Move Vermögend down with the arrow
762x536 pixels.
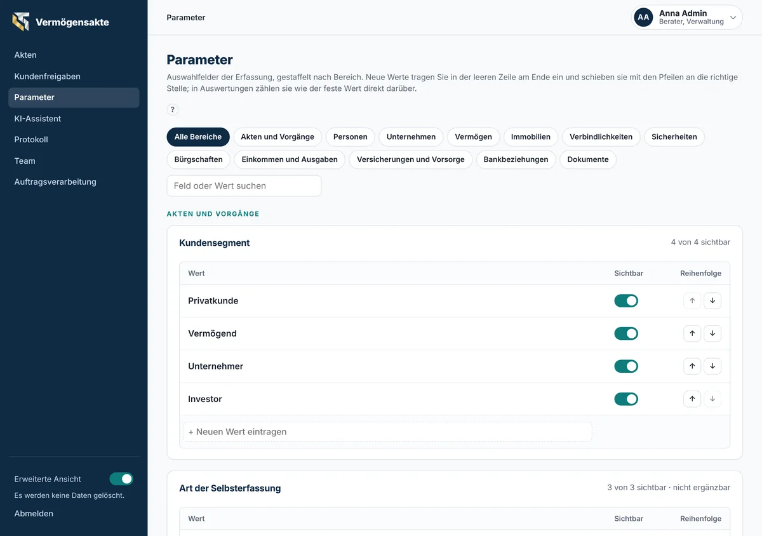tap(712, 333)
